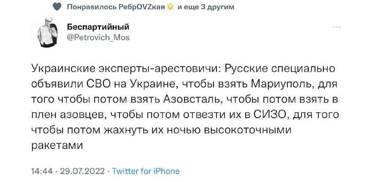Click the final word ракетами
The height and width of the screenshot is (182, 366).
[57, 146]
